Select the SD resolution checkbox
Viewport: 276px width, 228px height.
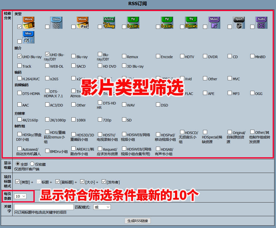[124, 120]
